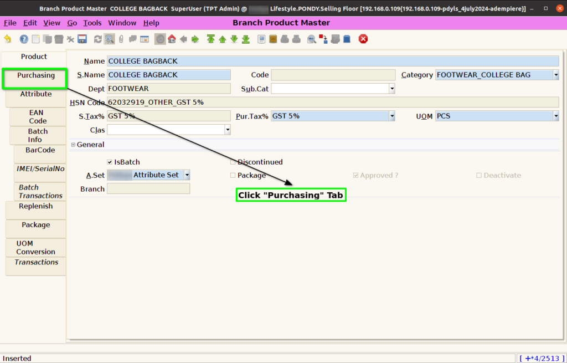Open the Tools menu
Image resolution: width=567 pixels, height=363 pixels.
point(92,23)
